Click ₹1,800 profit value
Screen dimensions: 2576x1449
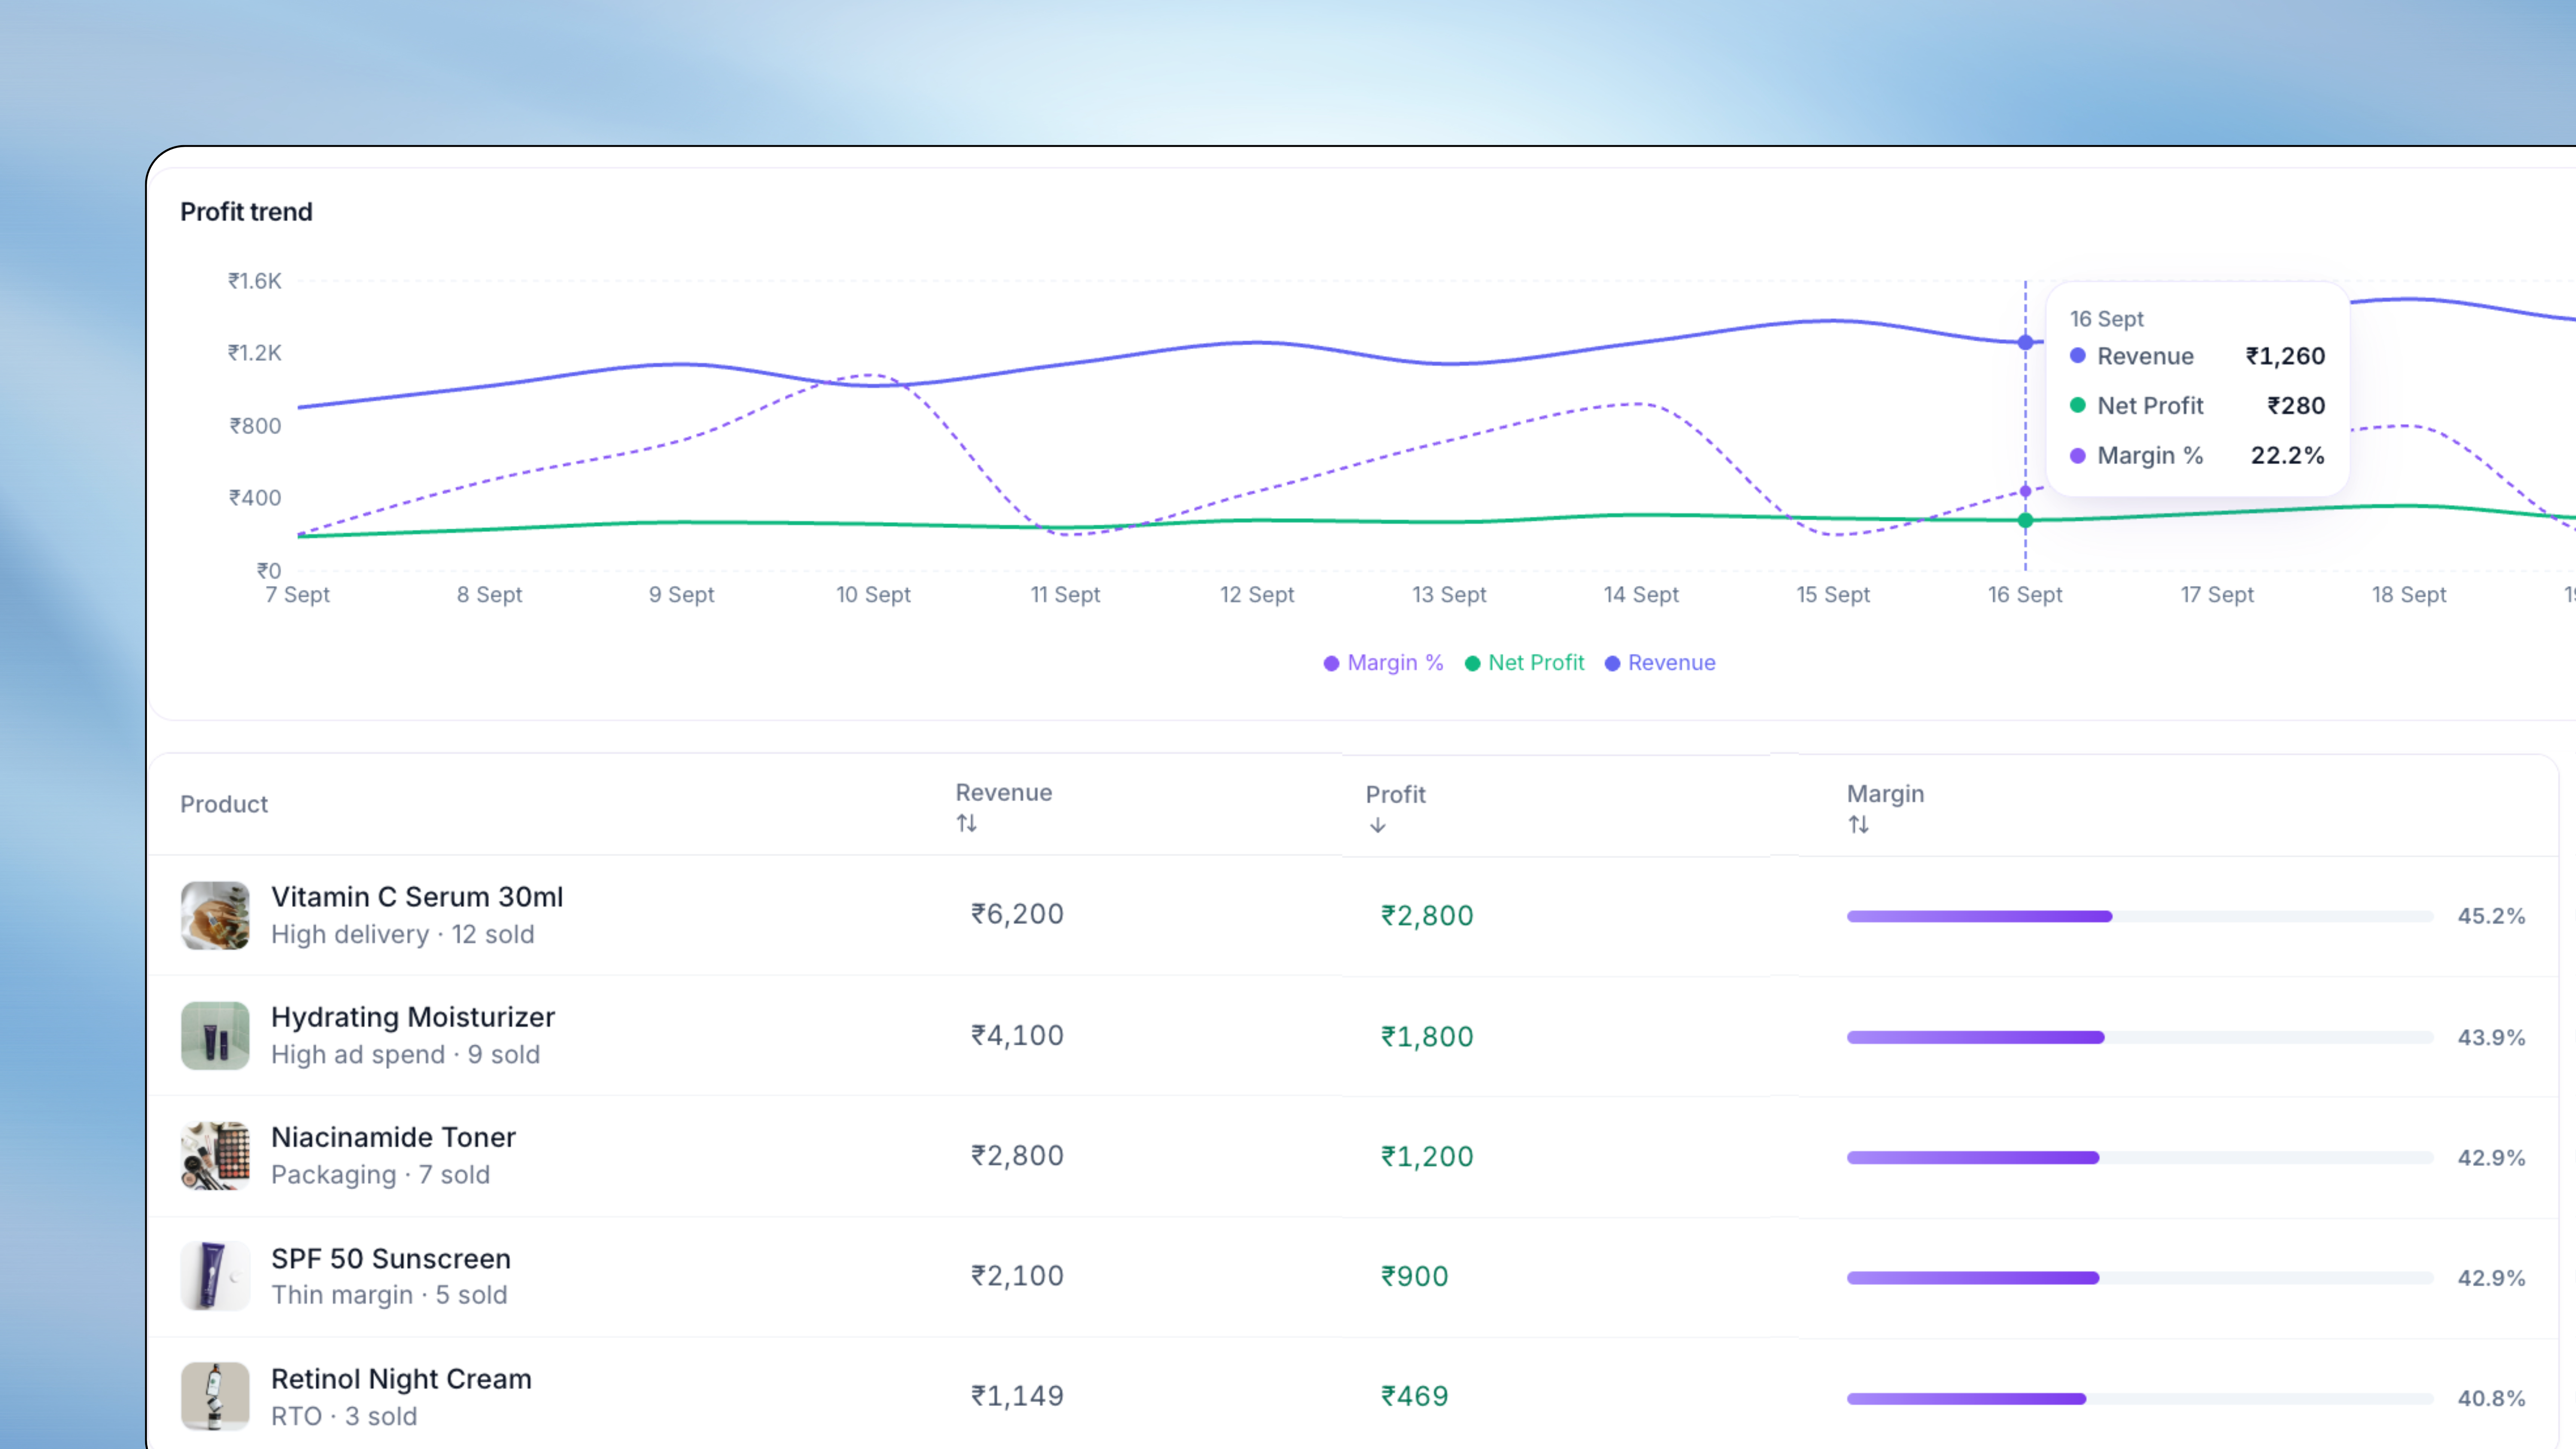[x=1427, y=1037]
